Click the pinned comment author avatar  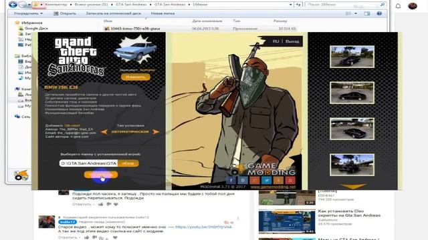coord(47,222)
